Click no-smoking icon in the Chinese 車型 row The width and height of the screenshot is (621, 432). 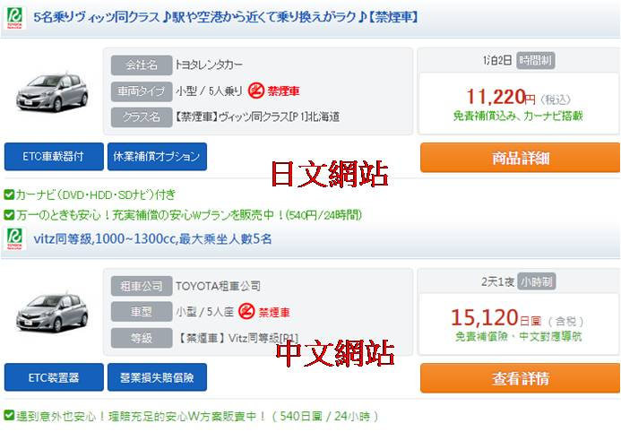(x=246, y=312)
